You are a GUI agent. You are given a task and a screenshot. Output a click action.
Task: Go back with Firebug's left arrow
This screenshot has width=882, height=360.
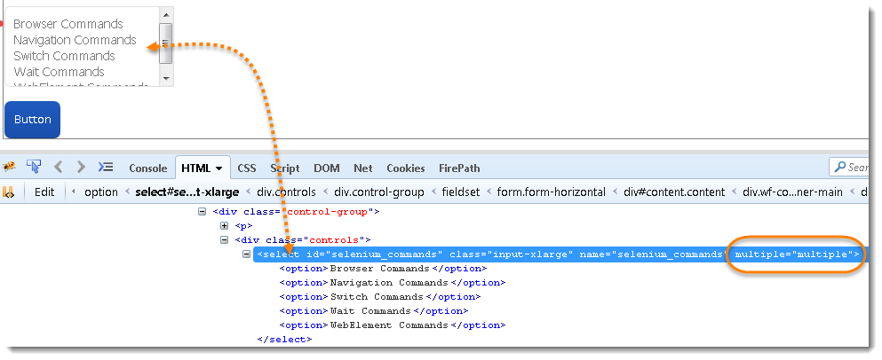pyautogui.click(x=59, y=167)
